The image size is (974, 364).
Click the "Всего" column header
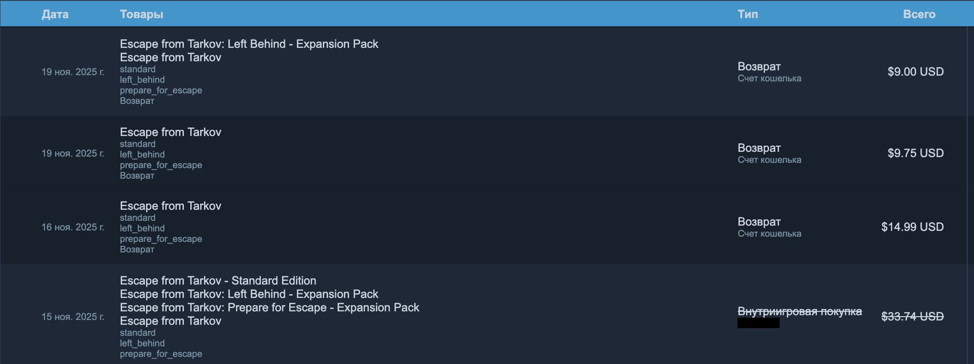pos(919,14)
